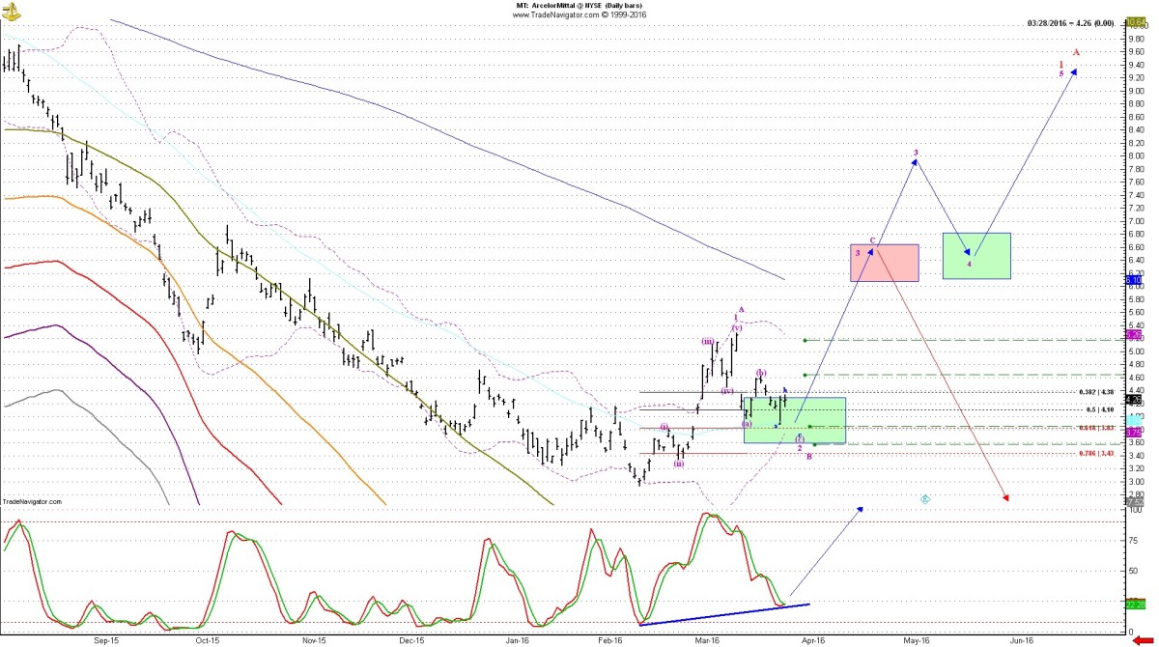Click the (iii) wave label near March peak

coord(708,341)
